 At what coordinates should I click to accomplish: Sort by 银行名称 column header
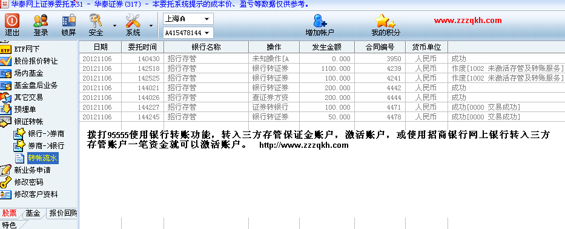point(206,47)
